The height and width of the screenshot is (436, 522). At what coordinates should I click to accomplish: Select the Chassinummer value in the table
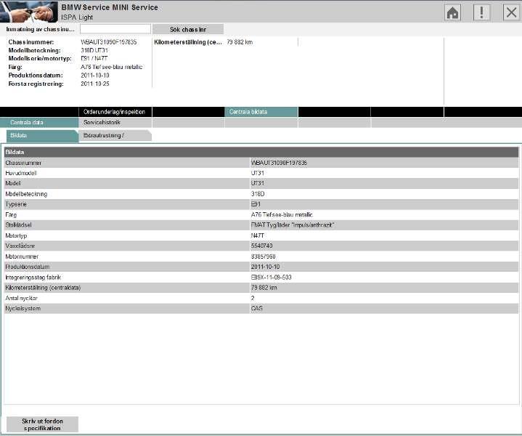(x=279, y=163)
